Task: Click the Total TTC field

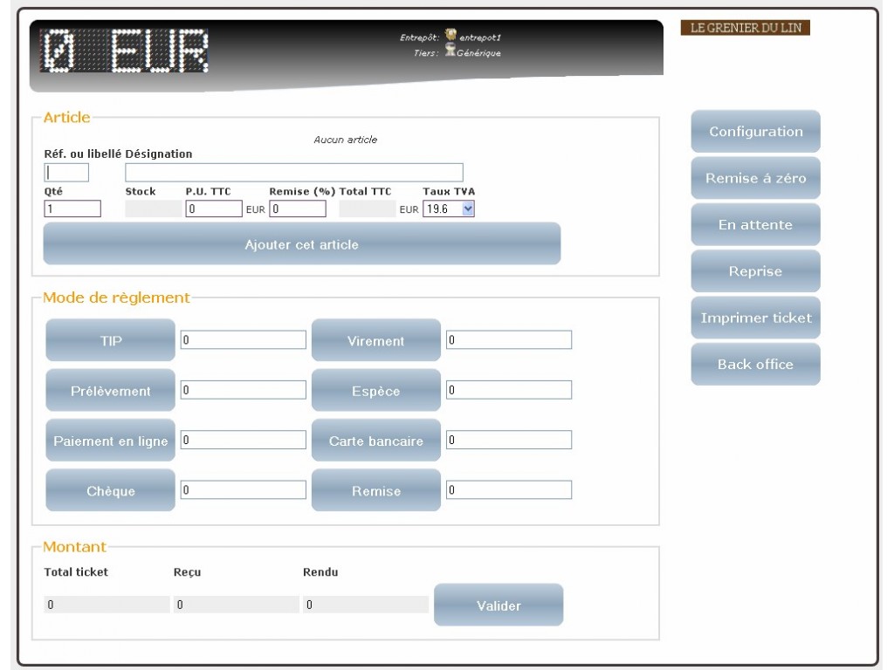Action: [x=368, y=209]
